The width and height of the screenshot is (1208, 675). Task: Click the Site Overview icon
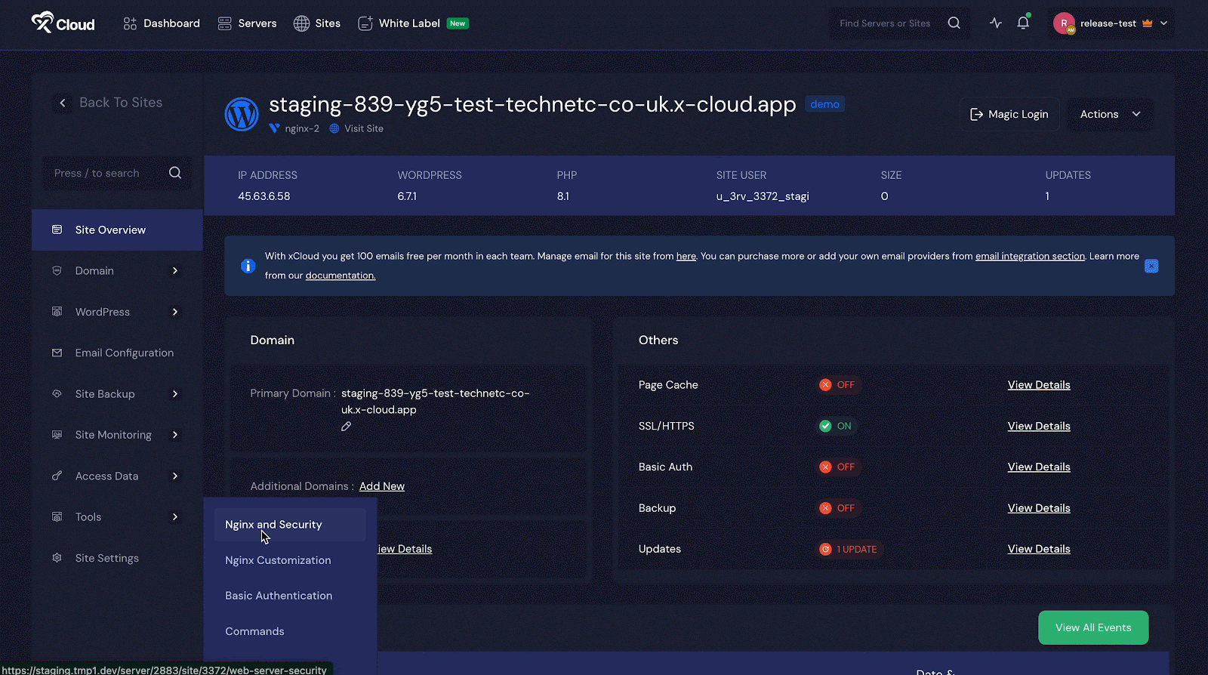(x=57, y=230)
